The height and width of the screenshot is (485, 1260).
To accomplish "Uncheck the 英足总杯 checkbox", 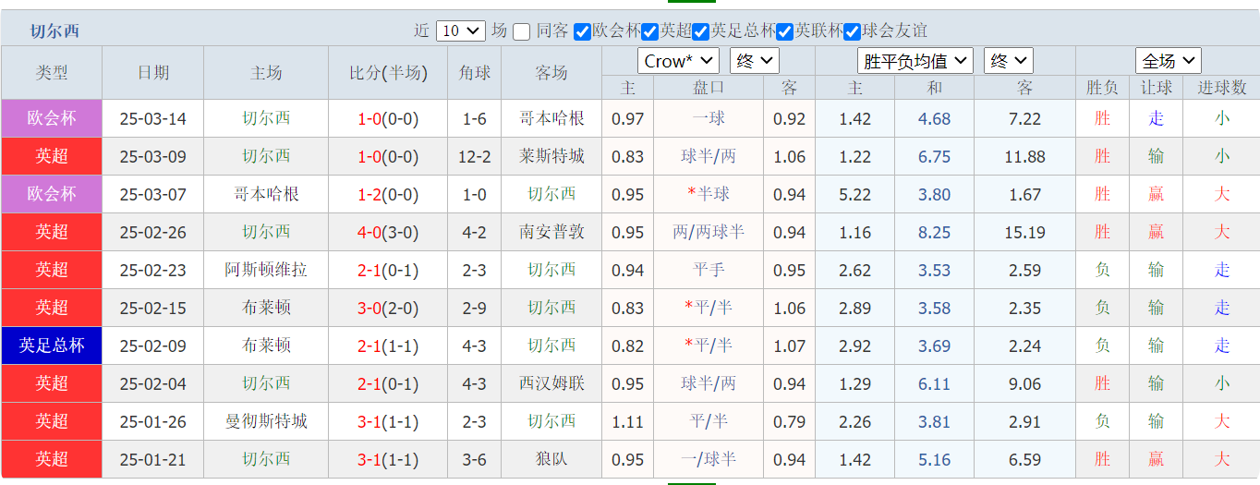I will click(x=700, y=31).
